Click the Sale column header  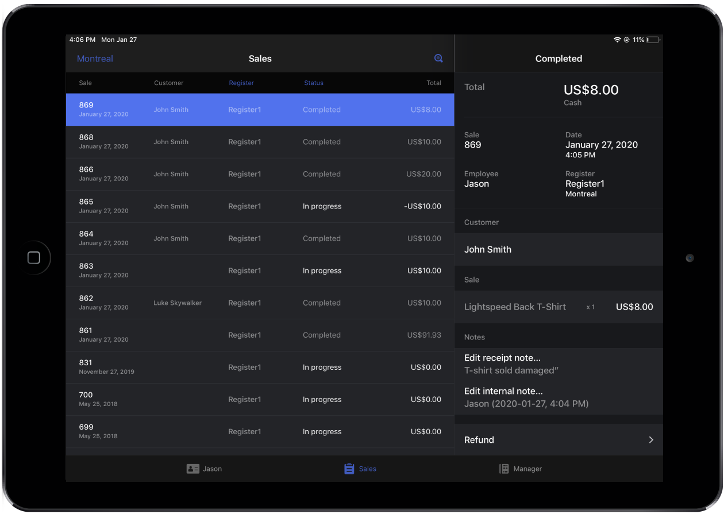coord(85,83)
